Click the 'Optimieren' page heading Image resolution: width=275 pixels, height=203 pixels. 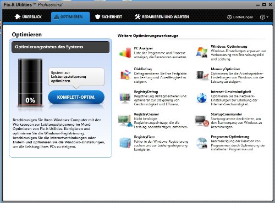click(27, 35)
